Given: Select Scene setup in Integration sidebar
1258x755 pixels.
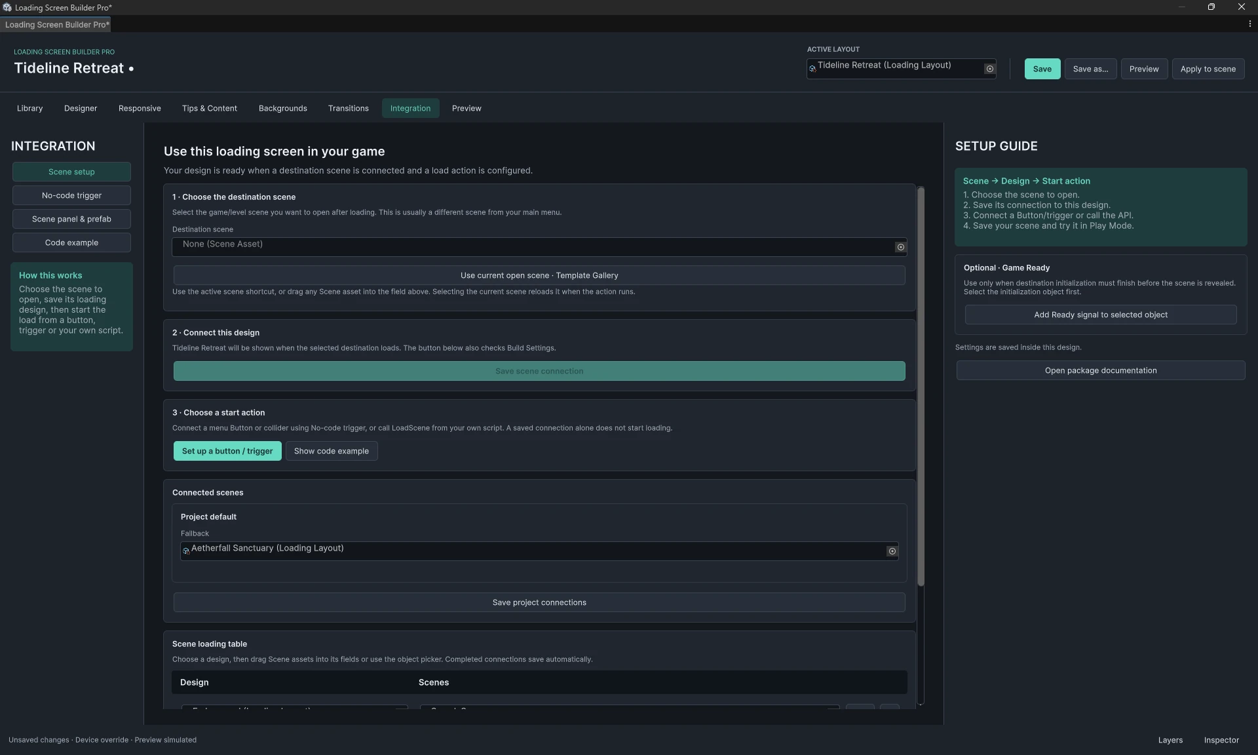Looking at the screenshot, I should click(71, 172).
